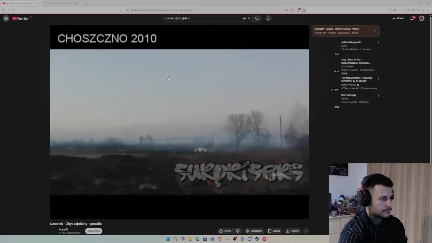Download the video with Pobierz
Image resolution: width=432 pixels, height=243 pixels.
click(292, 231)
